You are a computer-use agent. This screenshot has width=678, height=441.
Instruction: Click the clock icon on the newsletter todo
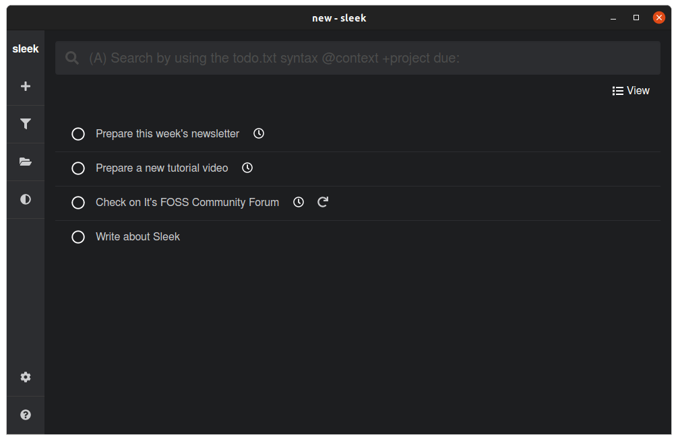258,133
